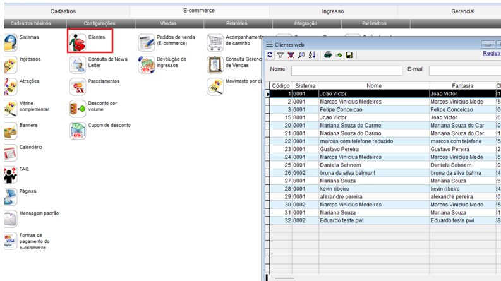Open the Sistemas module icon
The image size is (501, 281).
tap(10, 42)
